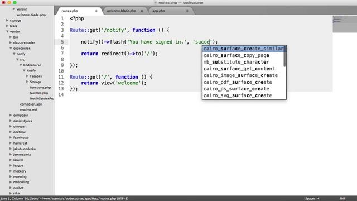
Task: Expand the storage folder arrow
Action: [x=7, y=20]
